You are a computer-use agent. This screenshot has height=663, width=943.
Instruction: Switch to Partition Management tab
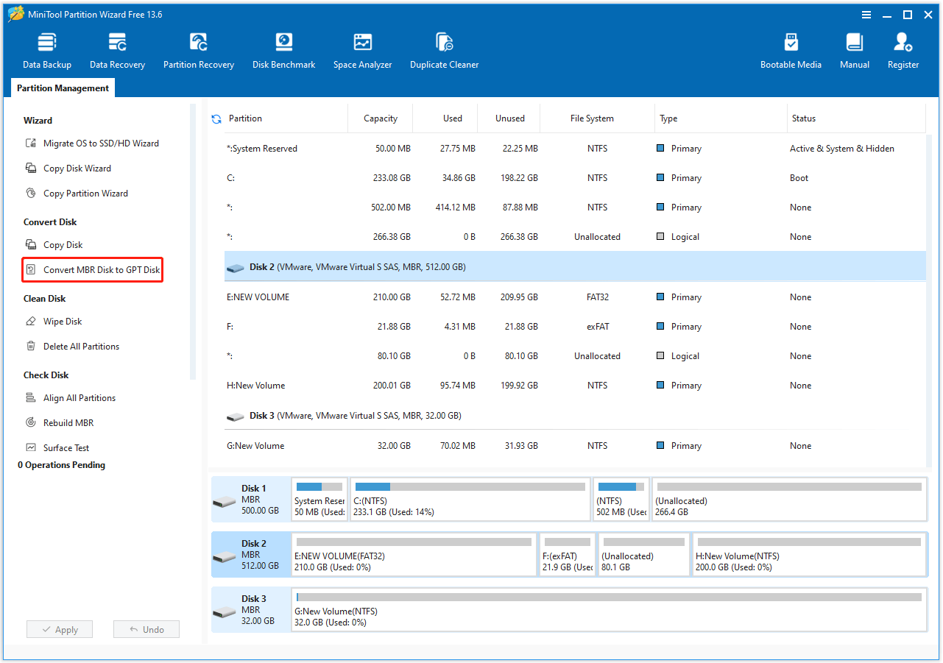[x=63, y=88]
